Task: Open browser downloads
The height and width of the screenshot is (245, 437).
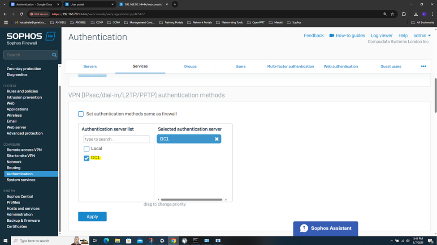Action: pyautogui.click(x=416, y=14)
